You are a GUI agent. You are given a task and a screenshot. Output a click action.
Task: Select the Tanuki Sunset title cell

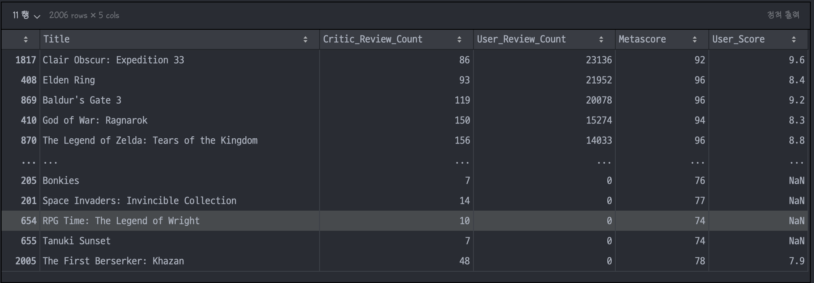180,241
